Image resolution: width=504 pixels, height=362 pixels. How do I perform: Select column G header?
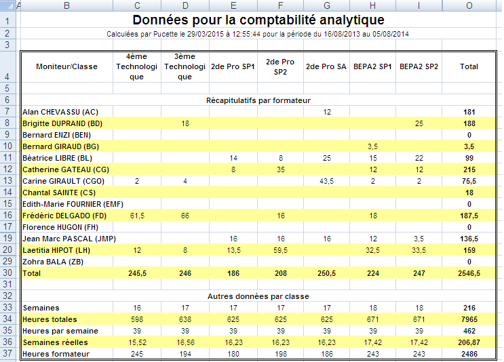(326, 5)
